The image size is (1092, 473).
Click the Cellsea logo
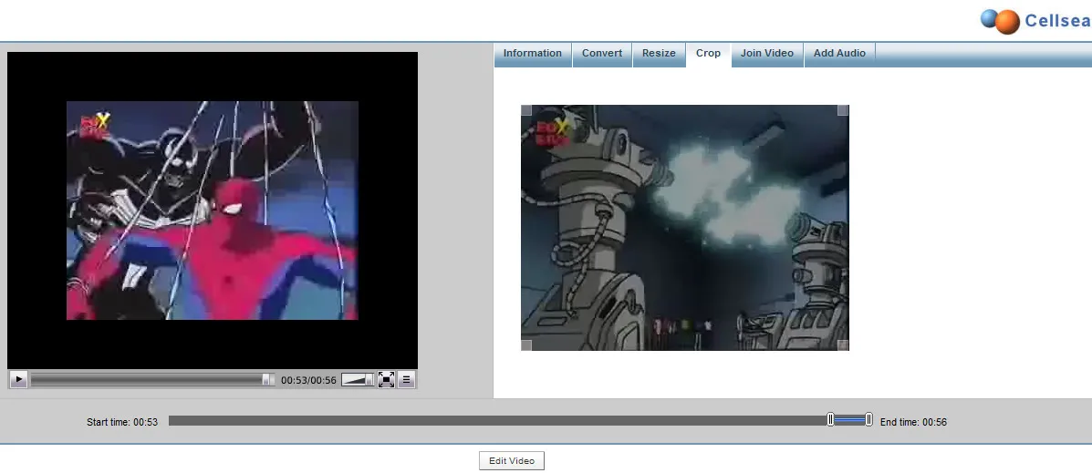(1035, 21)
